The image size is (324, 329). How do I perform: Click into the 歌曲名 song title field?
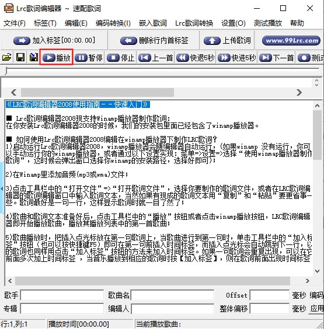(x=172, y=295)
